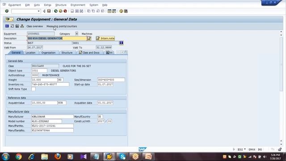Click the binoculars icon in application toolbar
This screenshot has height=161, width=286.
point(17,26)
